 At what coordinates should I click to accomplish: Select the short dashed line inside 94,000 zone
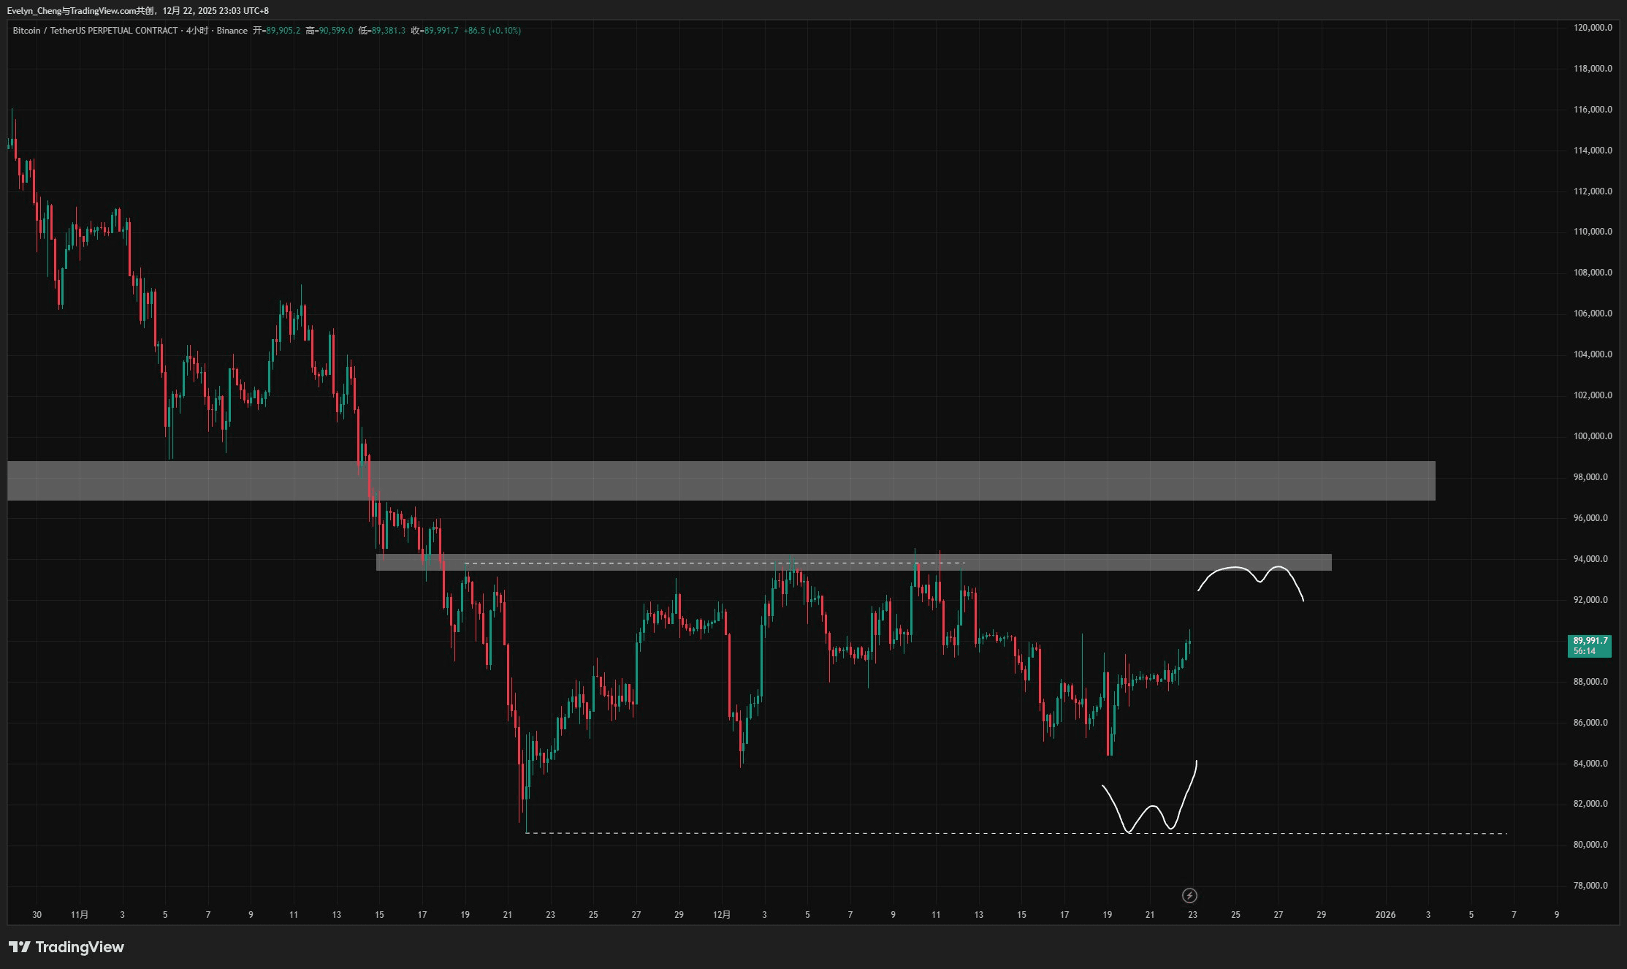pyautogui.click(x=716, y=563)
